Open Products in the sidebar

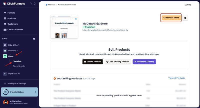12,18
